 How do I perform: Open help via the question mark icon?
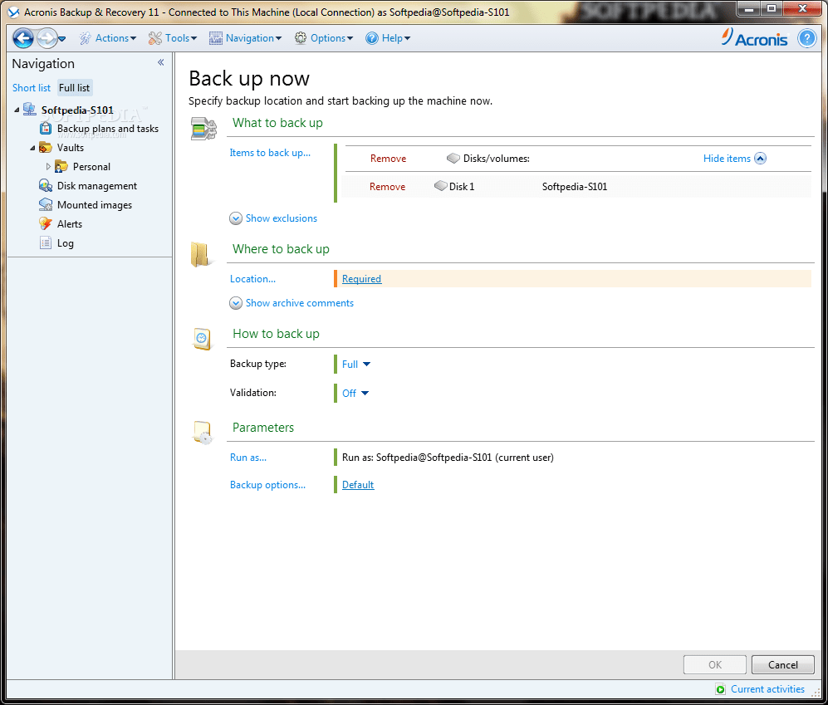[806, 37]
